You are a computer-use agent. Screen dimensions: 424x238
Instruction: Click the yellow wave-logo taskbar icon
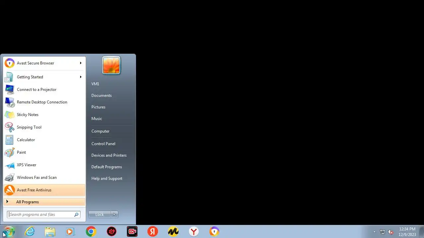173,231
